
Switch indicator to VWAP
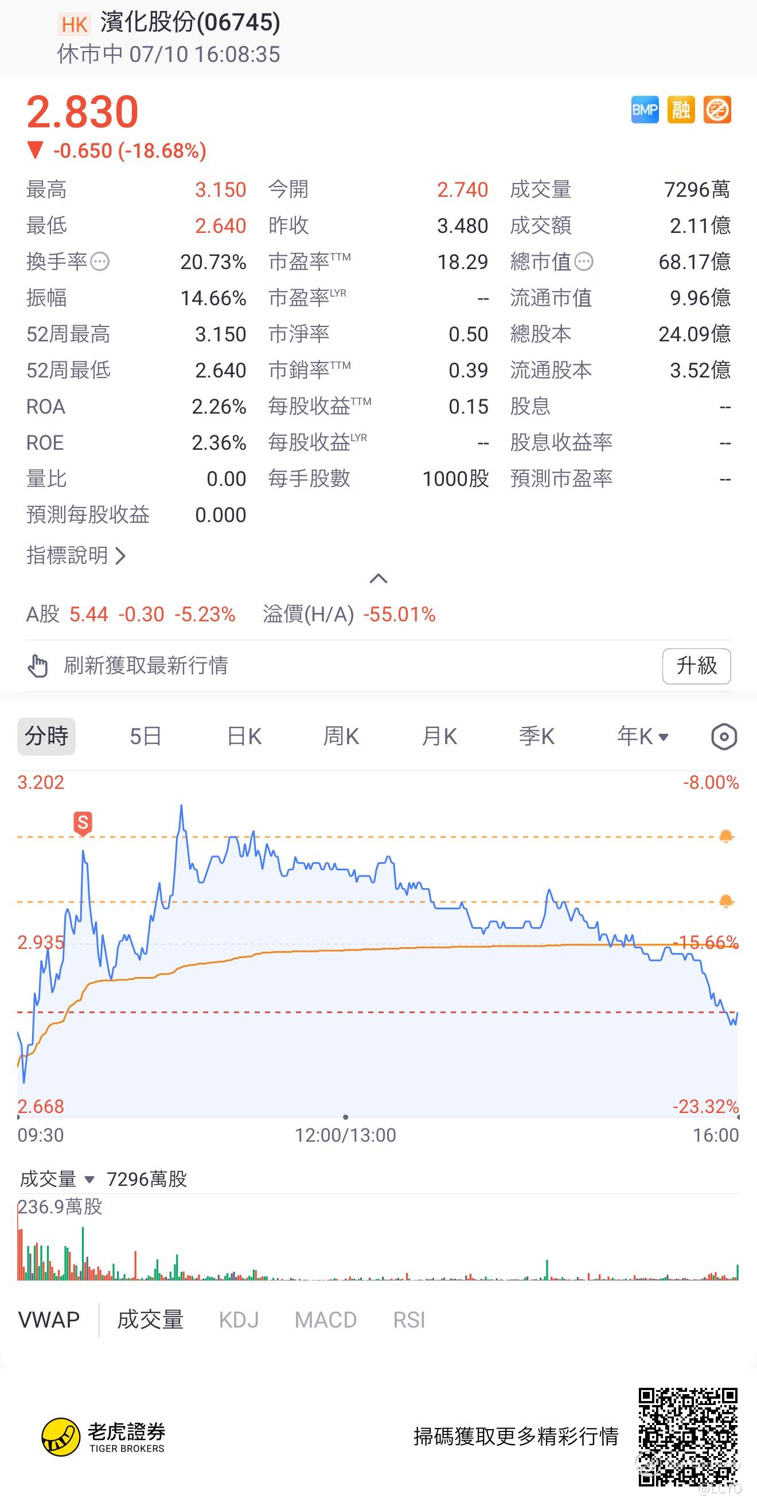click(x=49, y=1320)
